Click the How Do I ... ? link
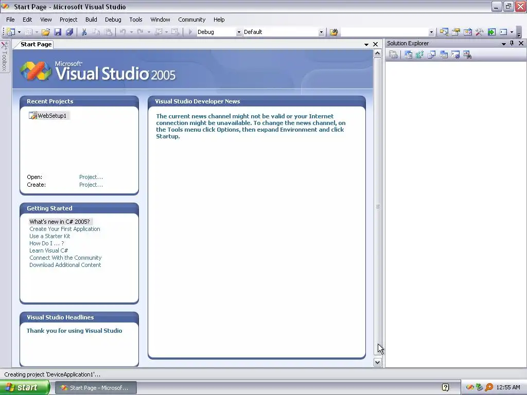The width and height of the screenshot is (527, 395). pos(46,243)
